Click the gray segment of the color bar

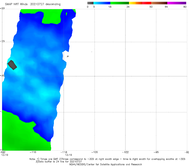[x=90, y=3]
